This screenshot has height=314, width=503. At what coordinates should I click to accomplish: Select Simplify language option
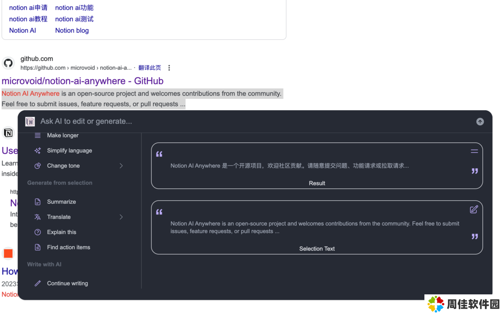(69, 151)
